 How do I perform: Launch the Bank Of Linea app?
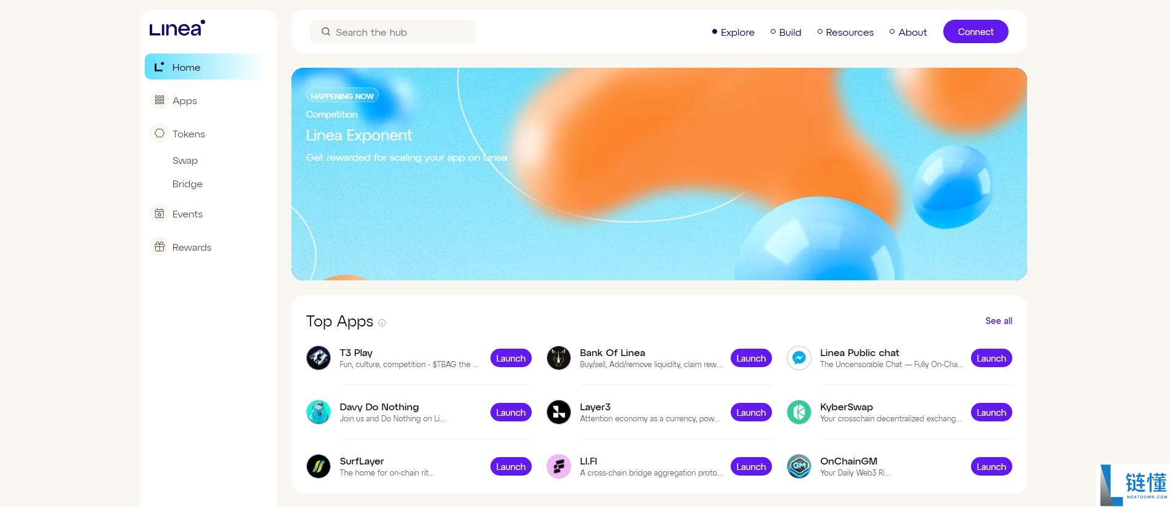coord(751,358)
